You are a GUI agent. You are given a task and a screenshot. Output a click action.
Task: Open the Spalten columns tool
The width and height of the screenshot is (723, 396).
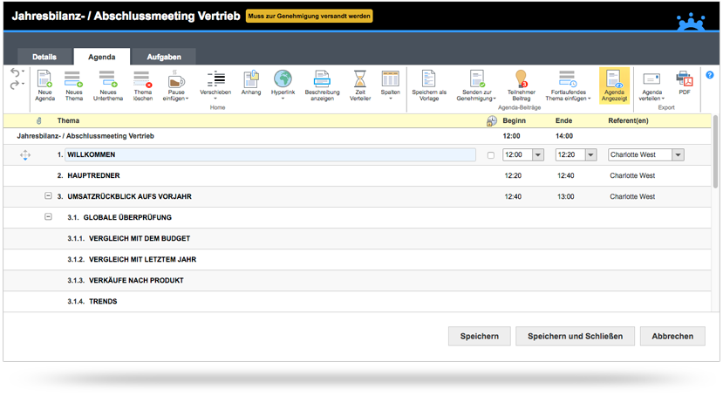pos(390,85)
